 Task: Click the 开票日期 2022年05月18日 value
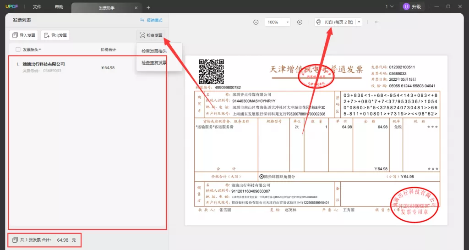[x=402, y=79]
